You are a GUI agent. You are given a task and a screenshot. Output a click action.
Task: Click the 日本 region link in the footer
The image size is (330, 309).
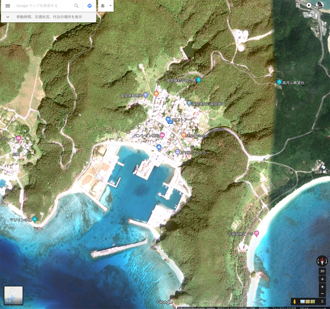coord(253,308)
